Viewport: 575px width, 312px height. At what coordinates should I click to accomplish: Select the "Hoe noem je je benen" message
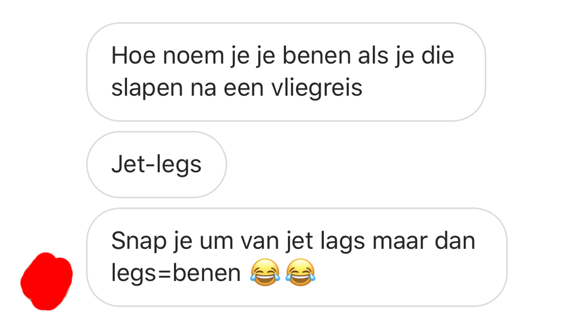[286, 72]
